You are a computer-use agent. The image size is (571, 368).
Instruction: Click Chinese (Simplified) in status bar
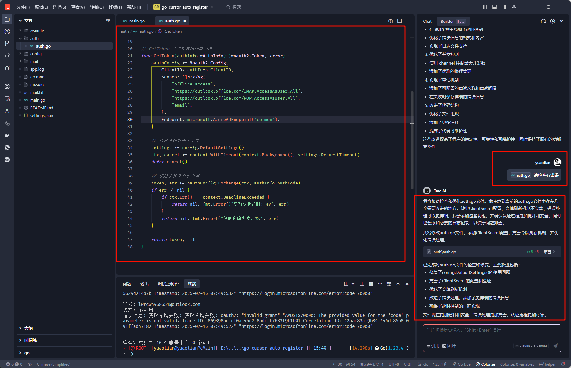54,364
